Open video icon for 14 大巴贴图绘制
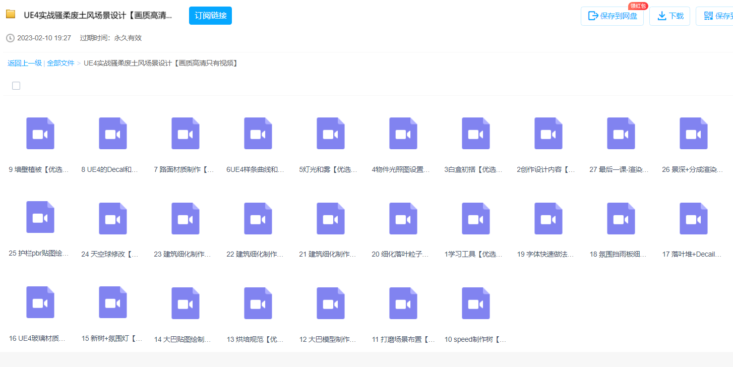733x367 pixels. click(x=185, y=303)
